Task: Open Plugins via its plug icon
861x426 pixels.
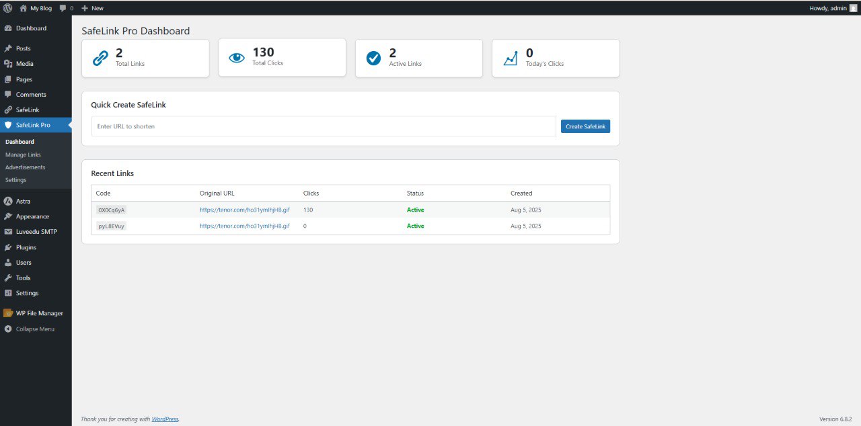Action: 8,247
